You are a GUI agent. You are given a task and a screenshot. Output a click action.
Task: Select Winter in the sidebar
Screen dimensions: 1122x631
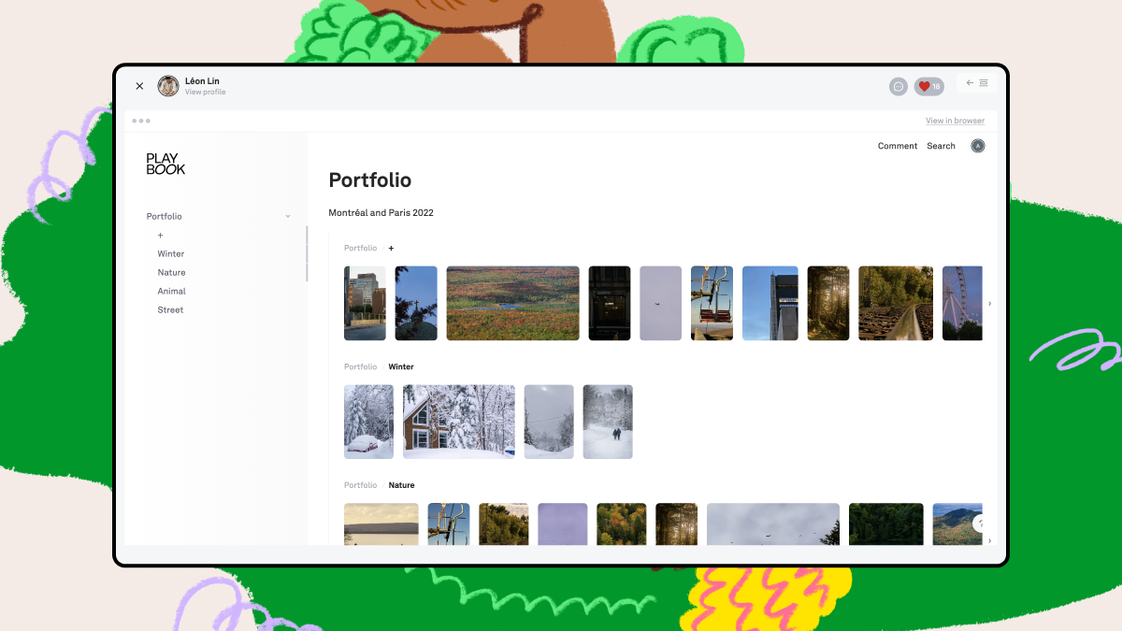click(171, 254)
